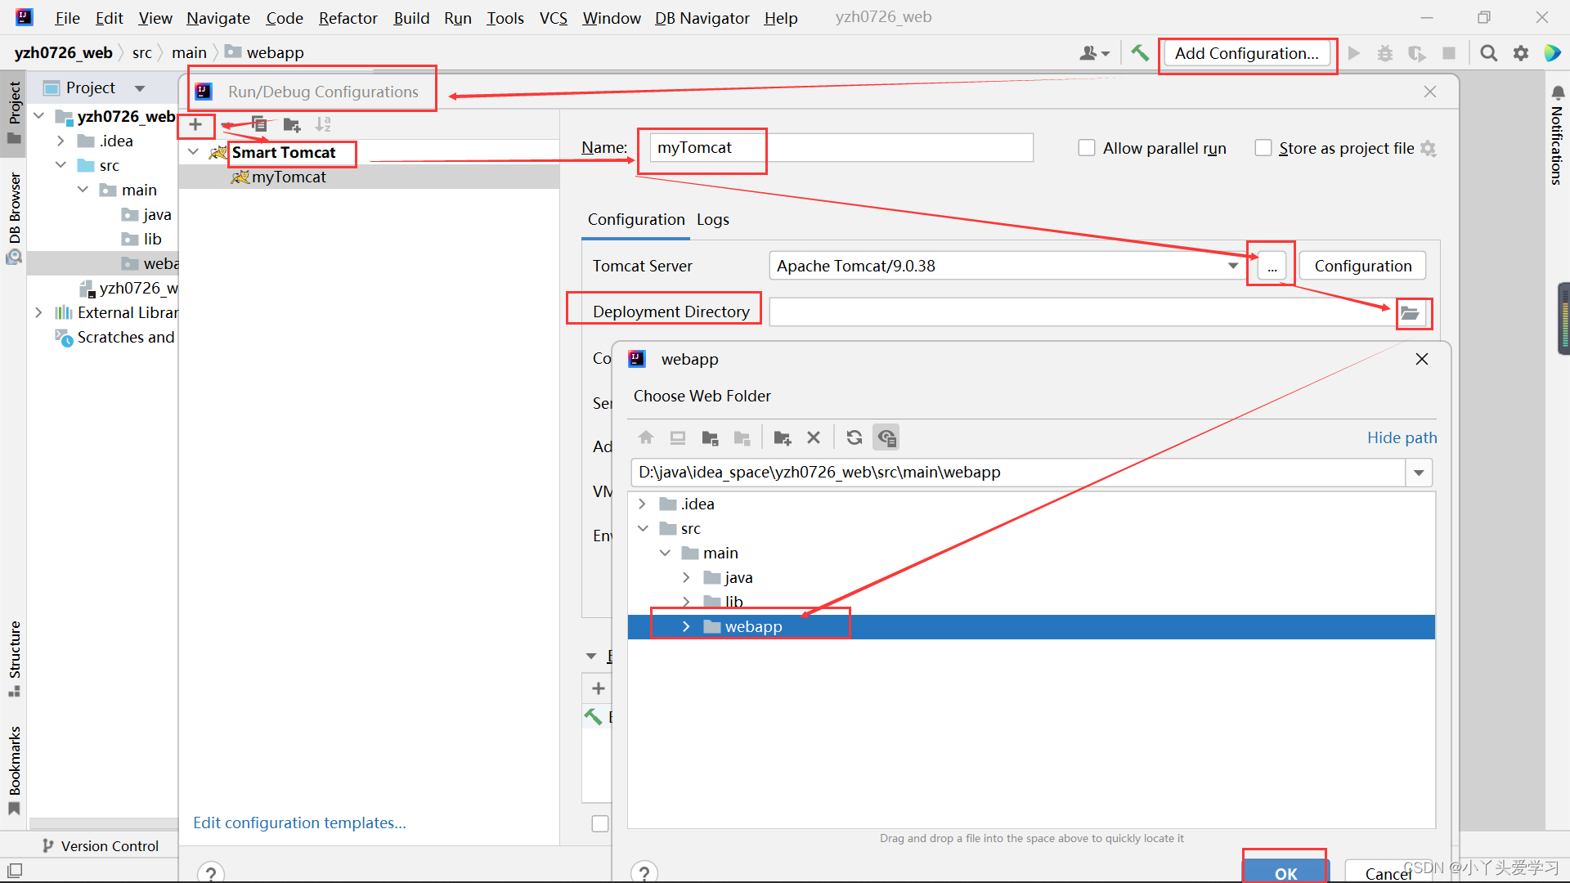This screenshot has width=1570, height=883.
Task: Toggle Store as project file checkbox
Action: click(x=1263, y=148)
